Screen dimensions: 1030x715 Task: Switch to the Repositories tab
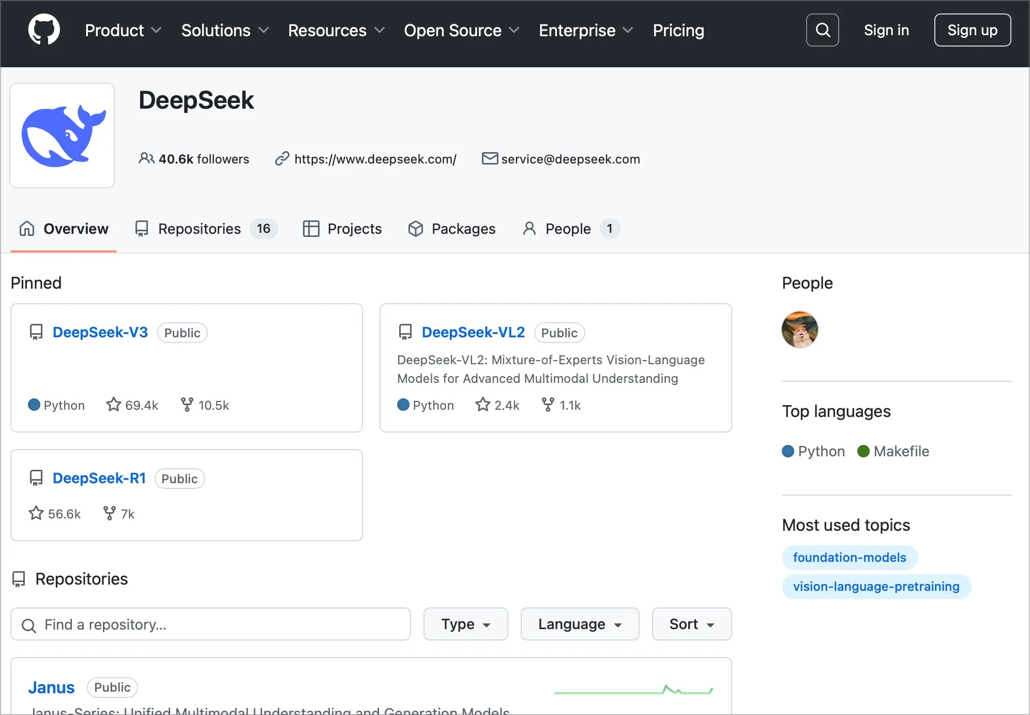tap(206, 228)
